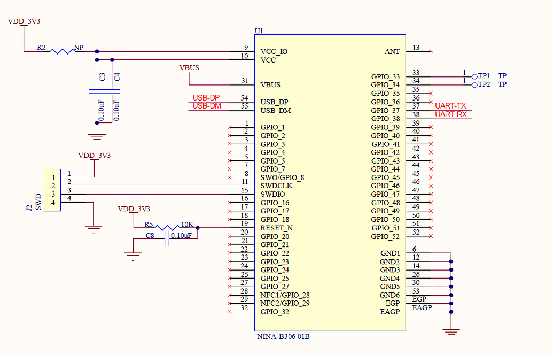Select the NINA-B306-01B component U1
The height and width of the screenshot is (355, 553).
point(330,182)
